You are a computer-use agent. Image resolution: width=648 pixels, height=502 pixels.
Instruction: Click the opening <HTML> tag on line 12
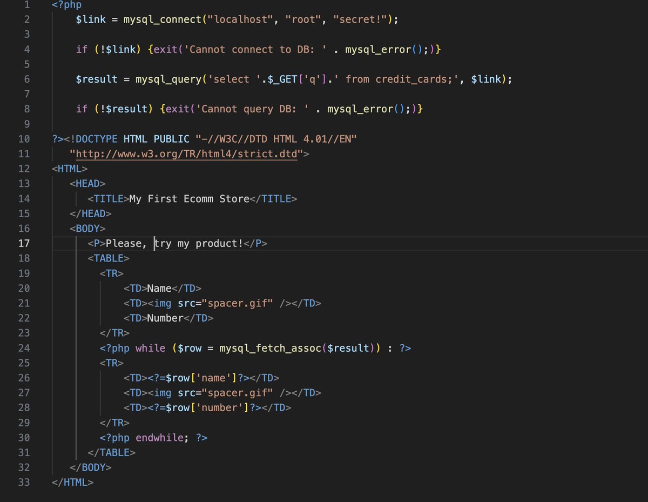(x=70, y=169)
